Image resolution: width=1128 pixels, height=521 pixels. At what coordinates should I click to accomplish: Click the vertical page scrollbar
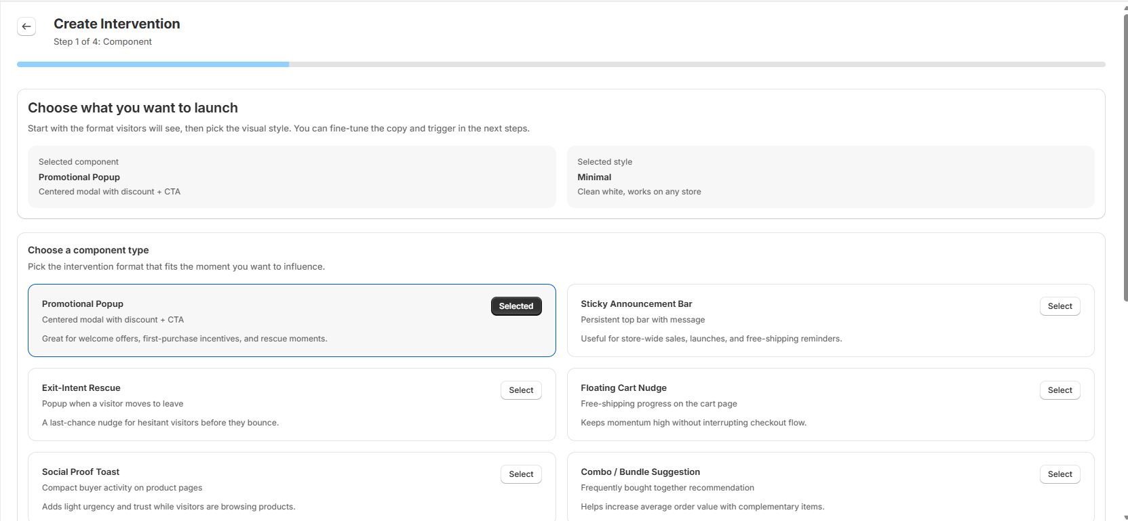1125,156
